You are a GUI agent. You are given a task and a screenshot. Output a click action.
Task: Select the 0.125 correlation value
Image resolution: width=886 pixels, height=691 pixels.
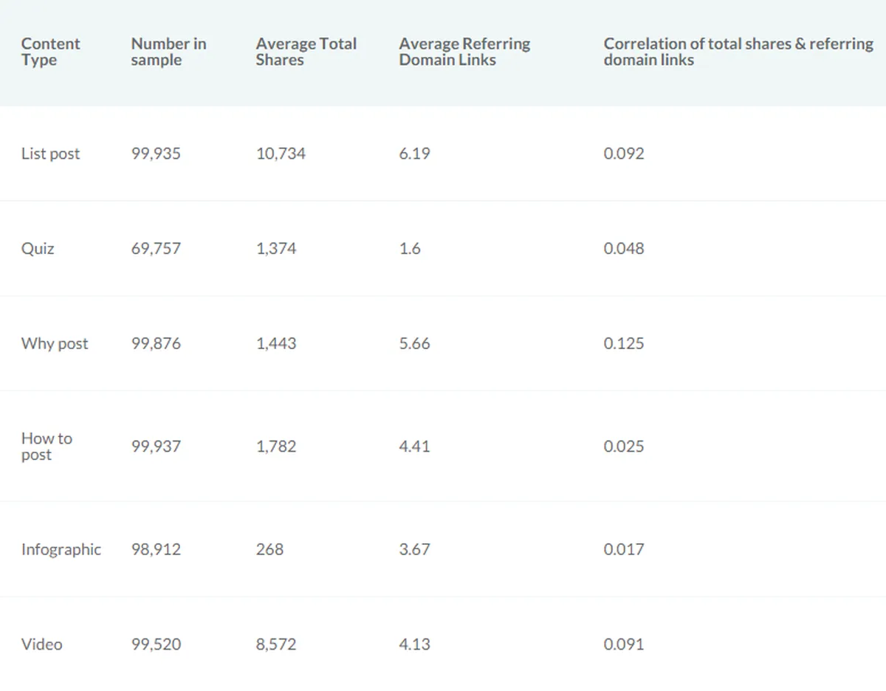click(x=624, y=344)
